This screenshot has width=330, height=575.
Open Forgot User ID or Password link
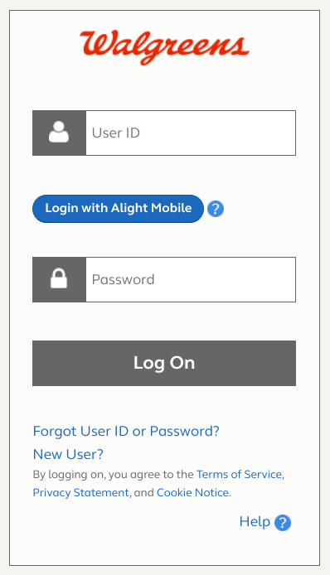(x=126, y=431)
